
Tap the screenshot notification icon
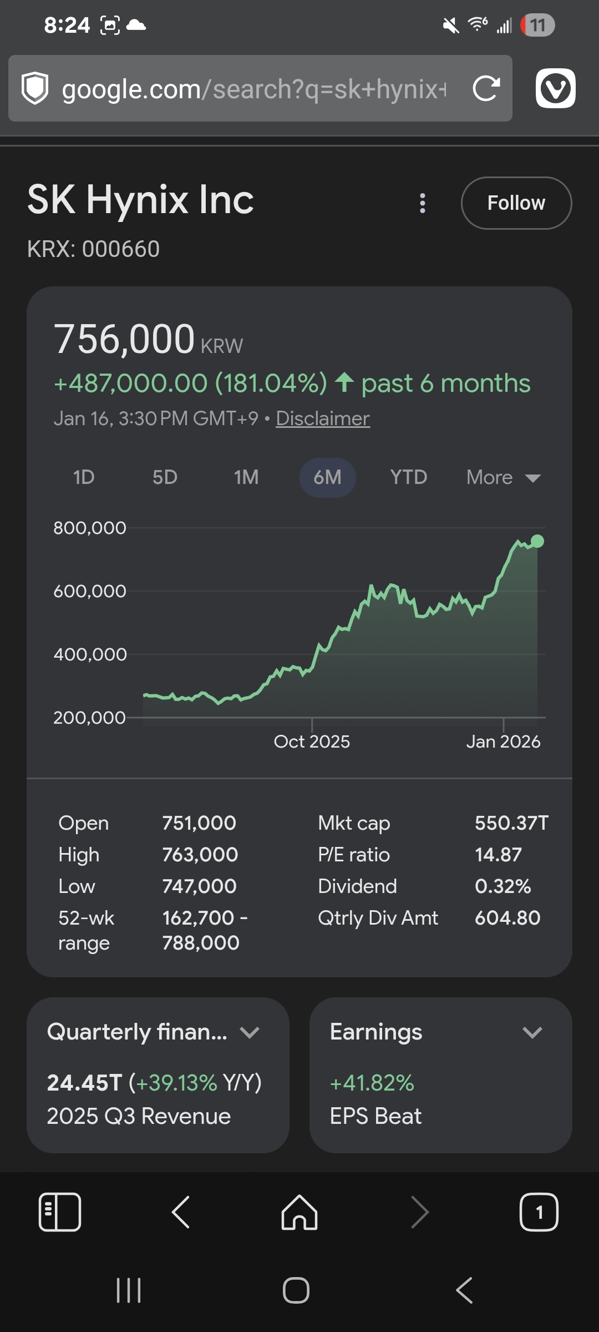point(110,25)
